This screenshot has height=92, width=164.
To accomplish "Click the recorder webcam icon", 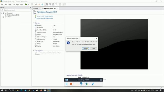I will click(87, 84).
